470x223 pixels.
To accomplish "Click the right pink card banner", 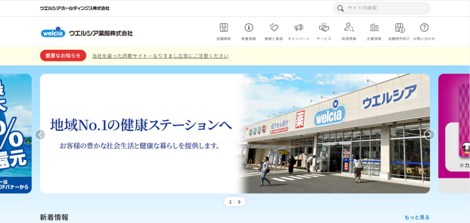I will pyautogui.click(x=454, y=134).
